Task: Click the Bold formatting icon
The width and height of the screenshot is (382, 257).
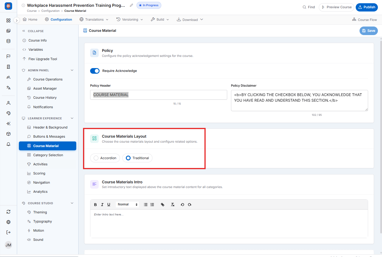Action: point(95,205)
